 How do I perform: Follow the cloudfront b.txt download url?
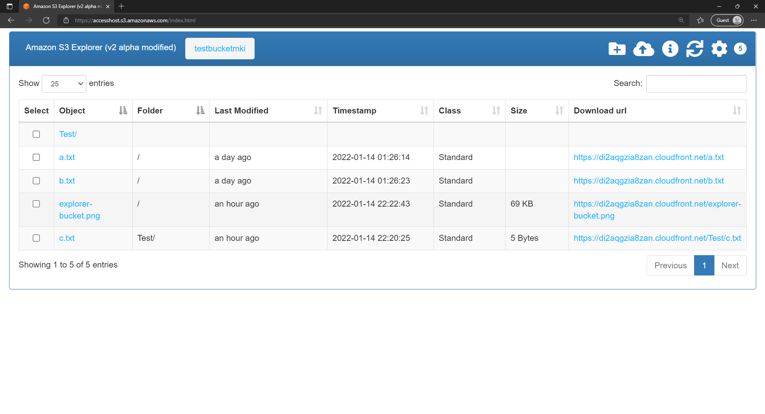point(649,181)
